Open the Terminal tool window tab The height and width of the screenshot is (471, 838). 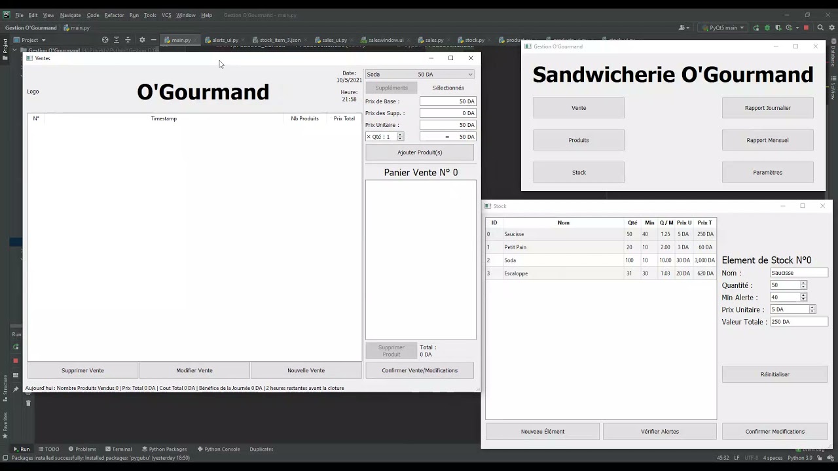pos(118,449)
